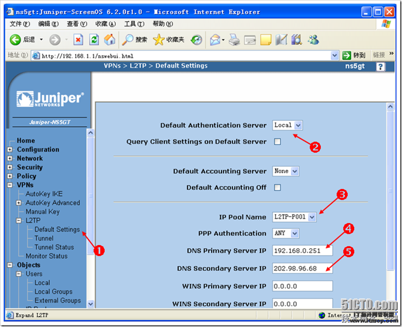Image resolution: width=402 pixels, height=327 pixels.
Task: Click the browser address URL field
Action: point(185,56)
